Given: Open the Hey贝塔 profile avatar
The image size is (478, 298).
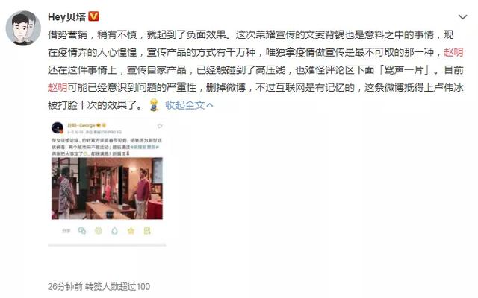Looking at the screenshot, I should pyautogui.click(x=23, y=28).
